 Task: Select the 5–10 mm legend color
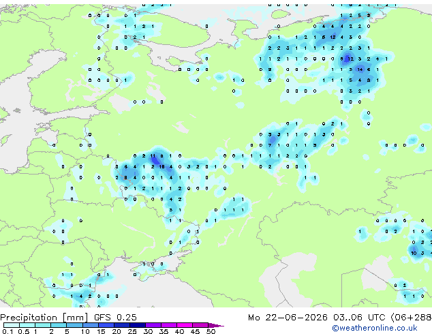(74, 325)
